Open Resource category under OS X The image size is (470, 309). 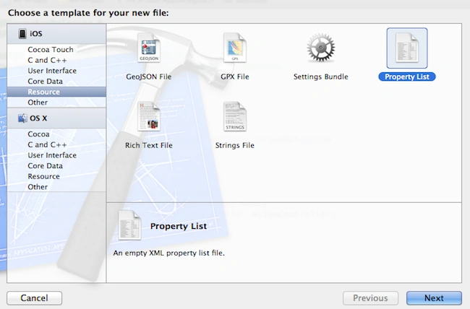(x=56, y=176)
